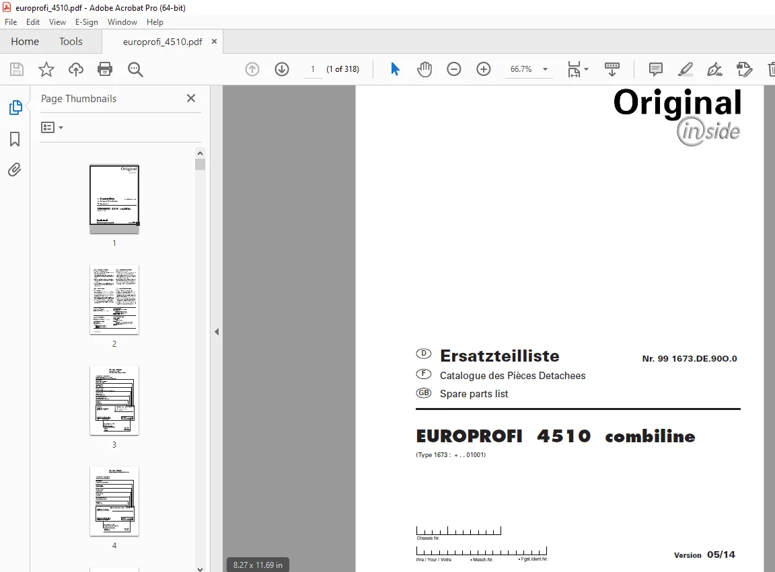The image size is (775, 572).
Task: Switch to the Home tab
Action: (25, 42)
